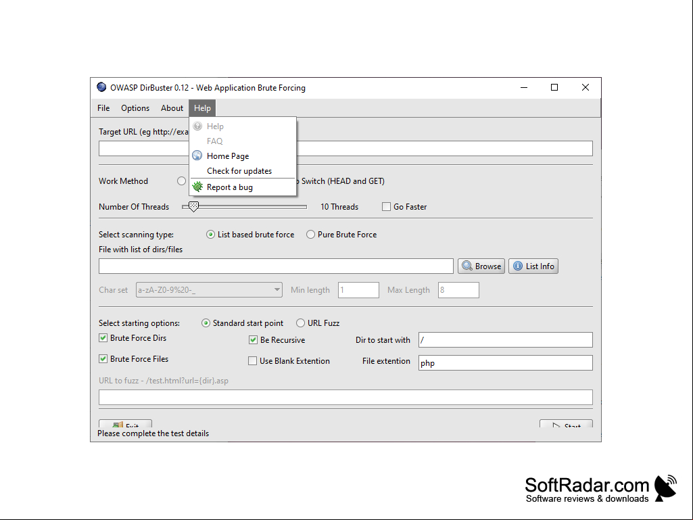This screenshot has height=520, width=693.
Task: Select the URL Fuzz starting option
Action: click(301, 323)
